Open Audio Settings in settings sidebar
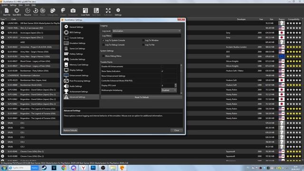 (x=81, y=86)
